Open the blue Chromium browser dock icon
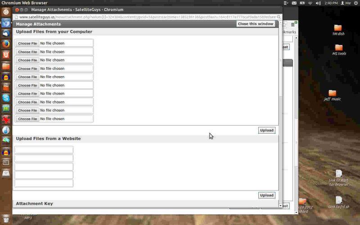Viewport: 360px width, 225px height. [x=6, y=23]
